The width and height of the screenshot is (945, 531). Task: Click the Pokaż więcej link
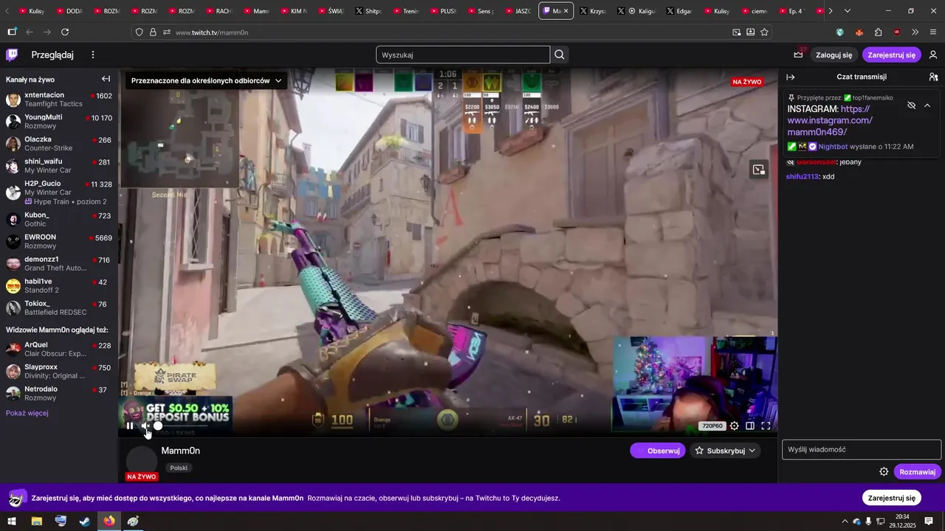coord(27,413)
